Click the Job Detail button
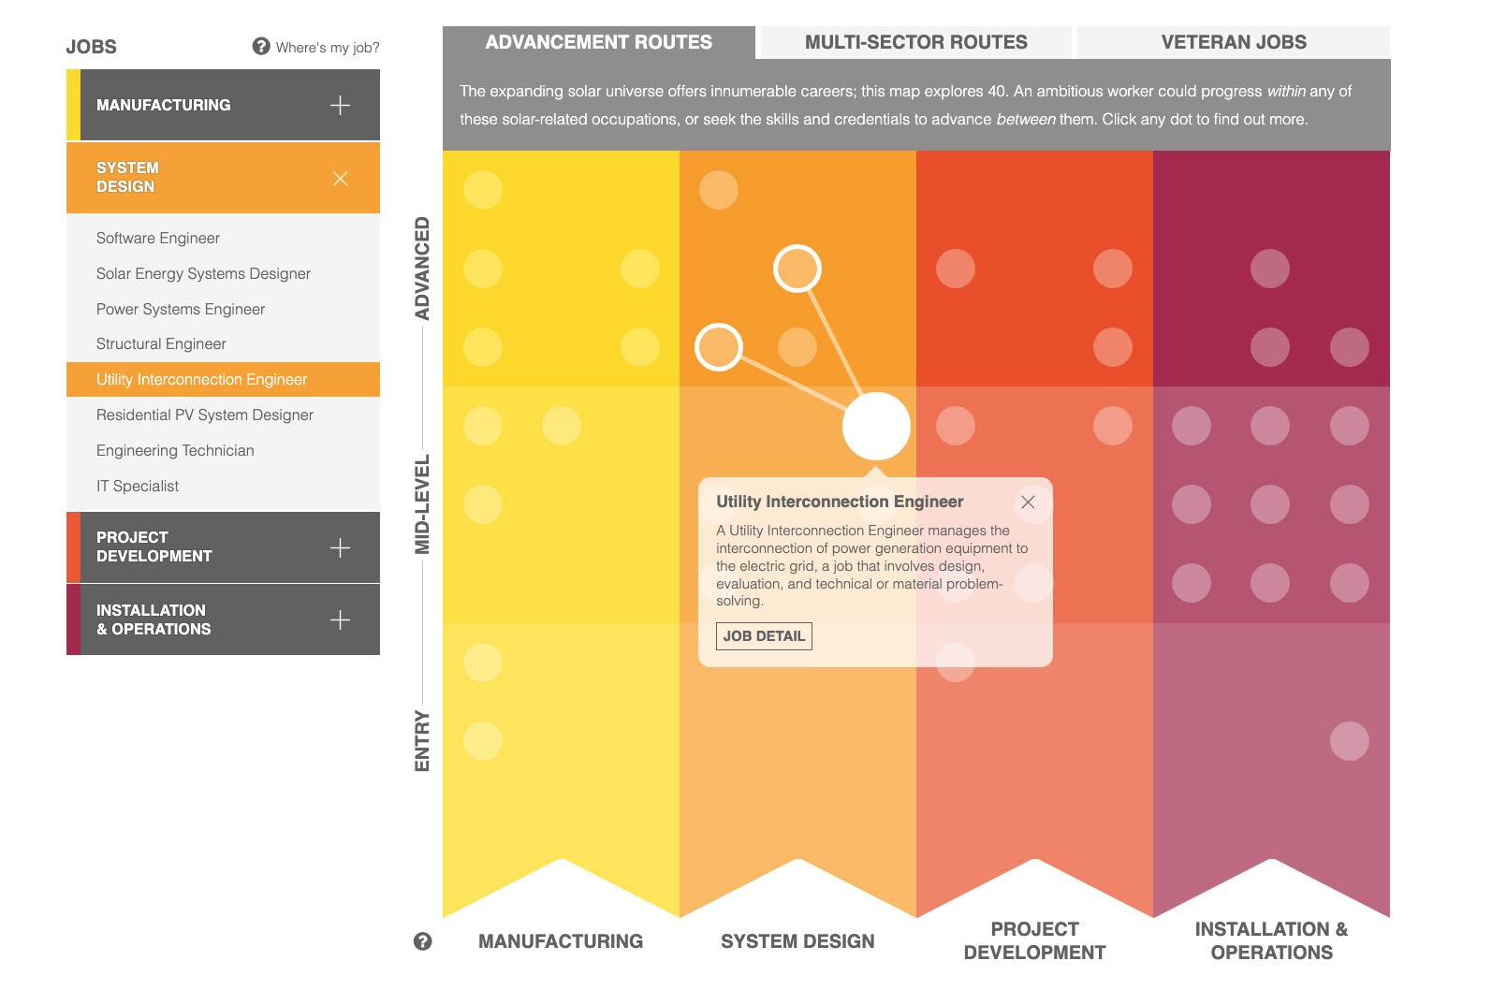Image resolution: width=1492 pixels, height=990 pixels. pyautogui.click(x=763, y=636)
